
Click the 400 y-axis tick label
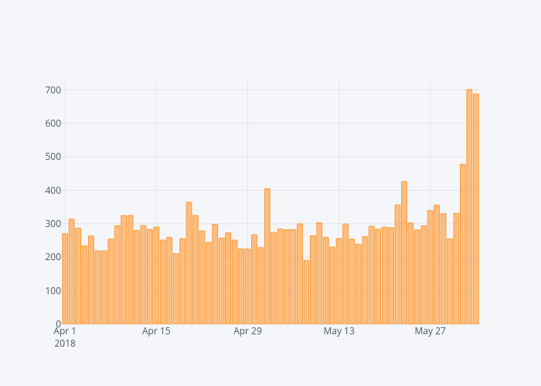53,191
